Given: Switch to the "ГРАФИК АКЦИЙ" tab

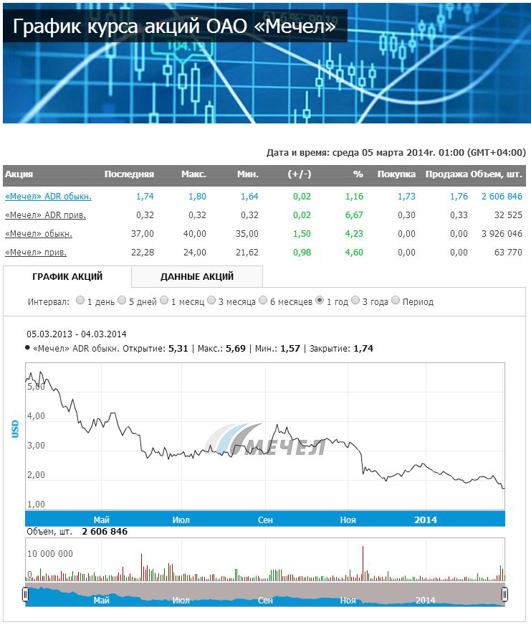Looking at the screenshot, I should pyautogui.click(x=67, y=277).
